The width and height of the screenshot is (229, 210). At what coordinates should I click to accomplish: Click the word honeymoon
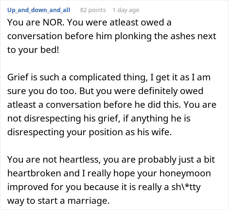[185, 173]
